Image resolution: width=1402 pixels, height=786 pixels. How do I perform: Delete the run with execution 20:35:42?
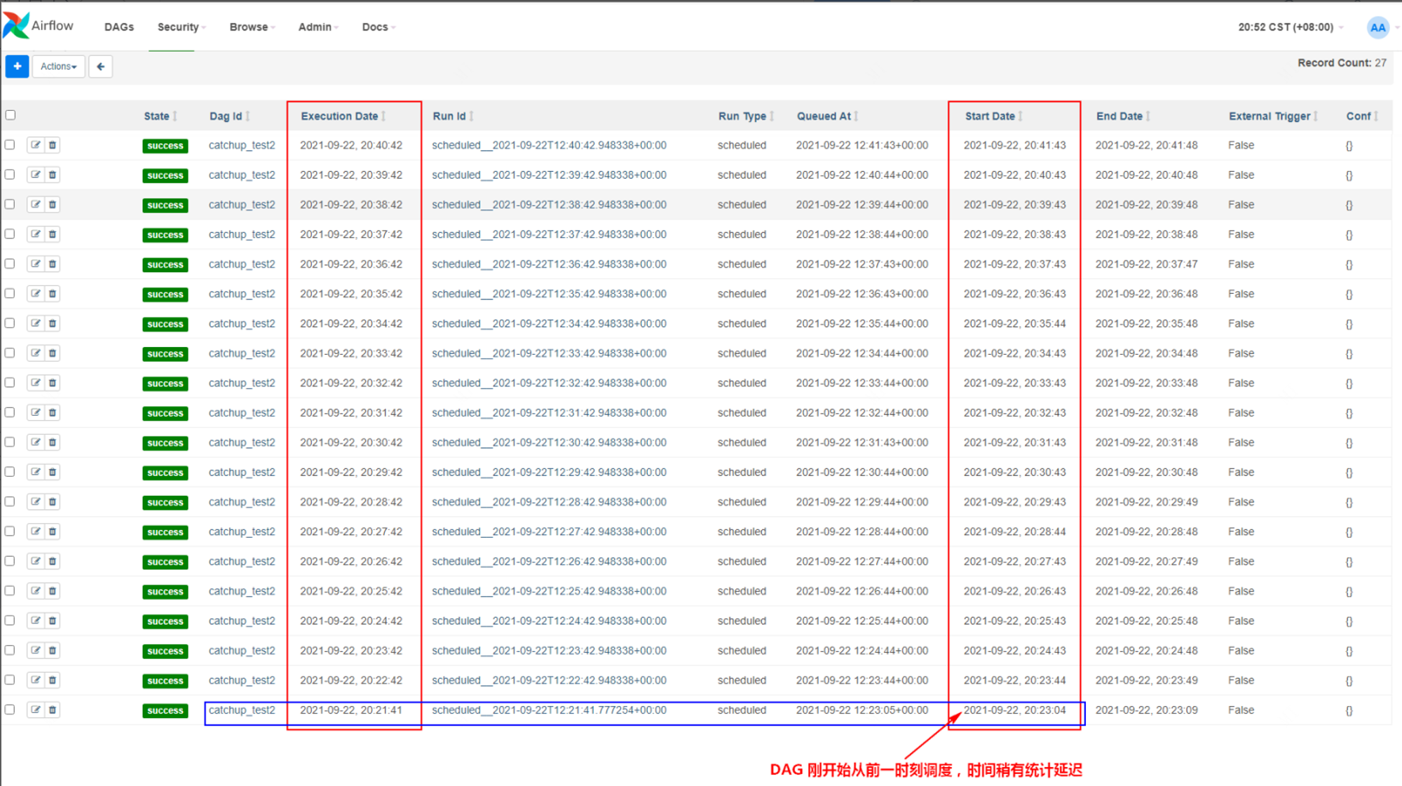tap(53, 294)
